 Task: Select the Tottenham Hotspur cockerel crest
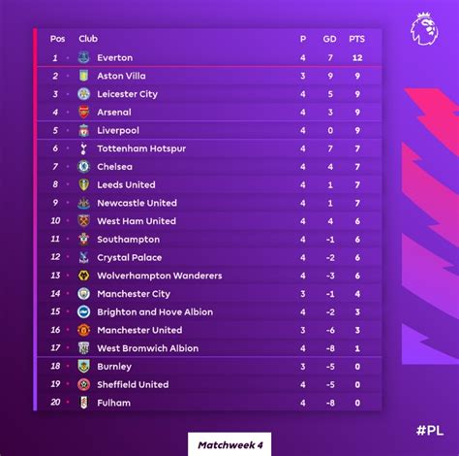pos(84,148)
